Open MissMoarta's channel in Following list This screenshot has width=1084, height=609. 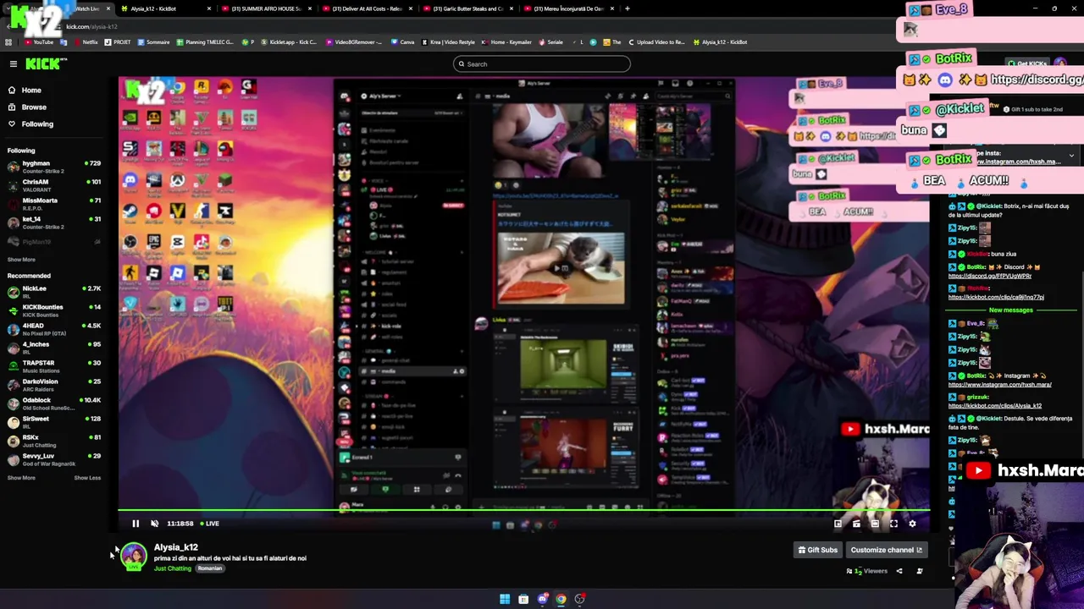point(53,203)
